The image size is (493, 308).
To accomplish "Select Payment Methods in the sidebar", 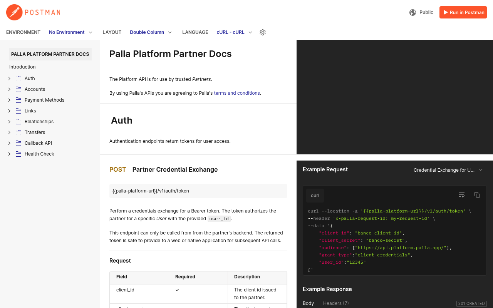I will tap(44, 100).
